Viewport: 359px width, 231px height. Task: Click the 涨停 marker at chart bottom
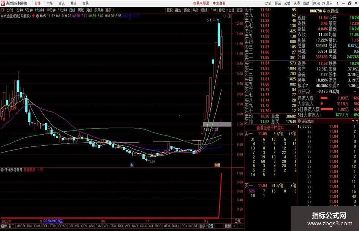tap(217, 165)
